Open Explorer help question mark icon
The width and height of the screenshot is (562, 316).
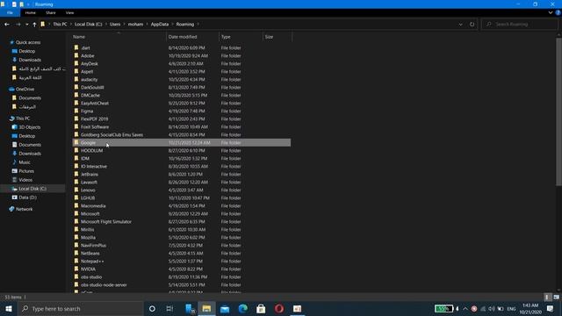[558, 12]
